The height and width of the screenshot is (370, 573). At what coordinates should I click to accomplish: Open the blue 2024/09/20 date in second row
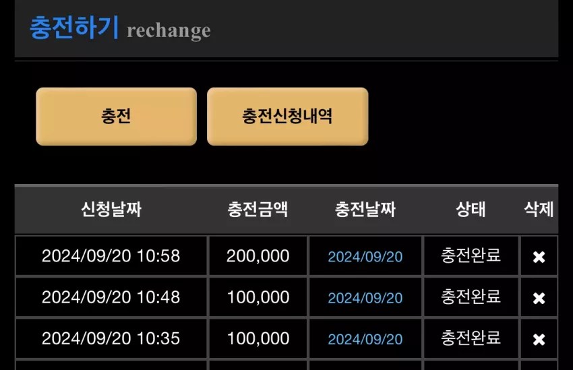[365, 298]
